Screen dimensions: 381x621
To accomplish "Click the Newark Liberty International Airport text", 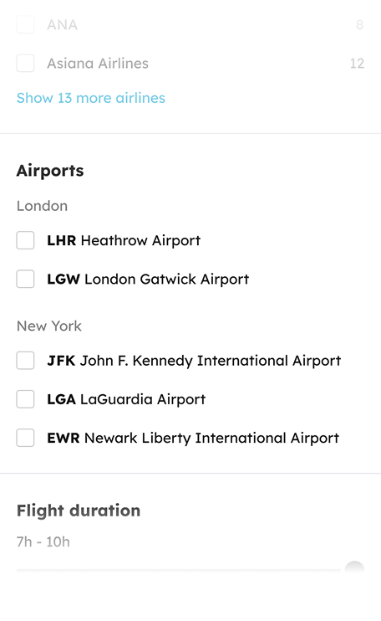I will point(211,438).
